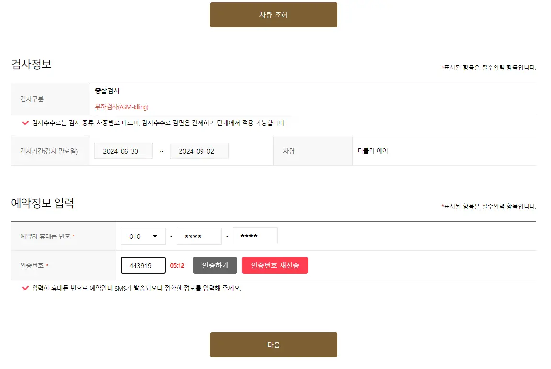Click the inspection end date 2024-09-02 field
Image resolution: width=551 pixels, height=369 pixels.
pyautogui.click(x=199, y=150)
